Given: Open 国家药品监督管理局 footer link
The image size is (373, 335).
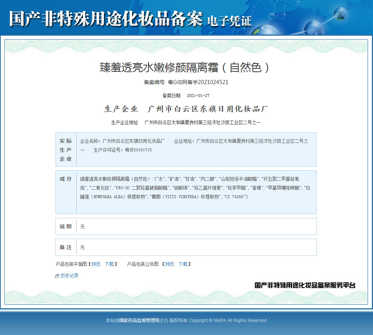Looking at the screenshot, I should coord(139,320).
